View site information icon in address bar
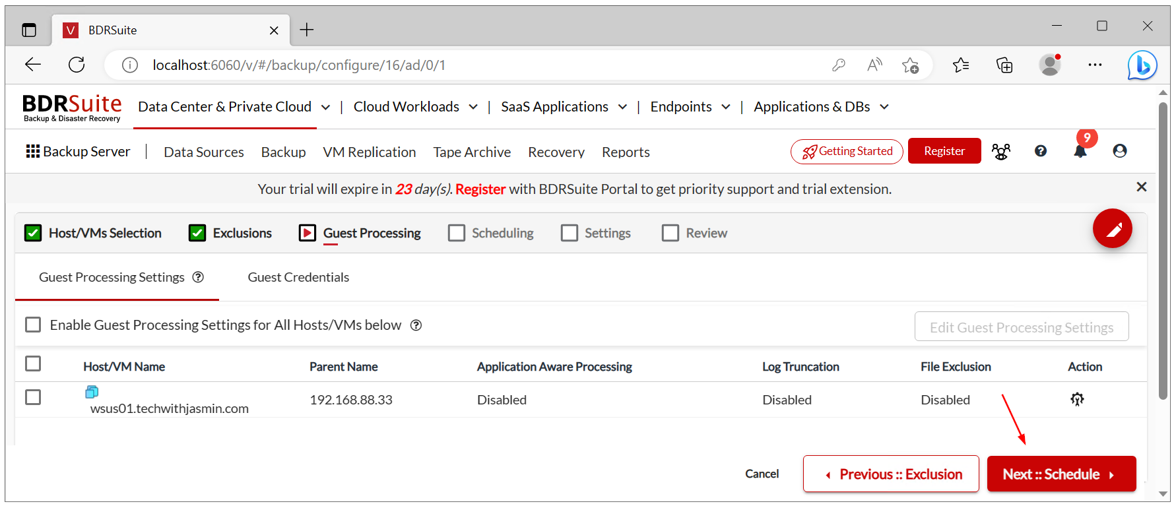Viewport: 1176px width, 506px height. 130,65
